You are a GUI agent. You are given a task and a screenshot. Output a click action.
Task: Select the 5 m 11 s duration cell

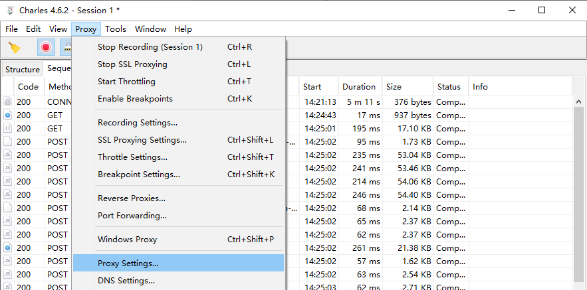[360, 102]
